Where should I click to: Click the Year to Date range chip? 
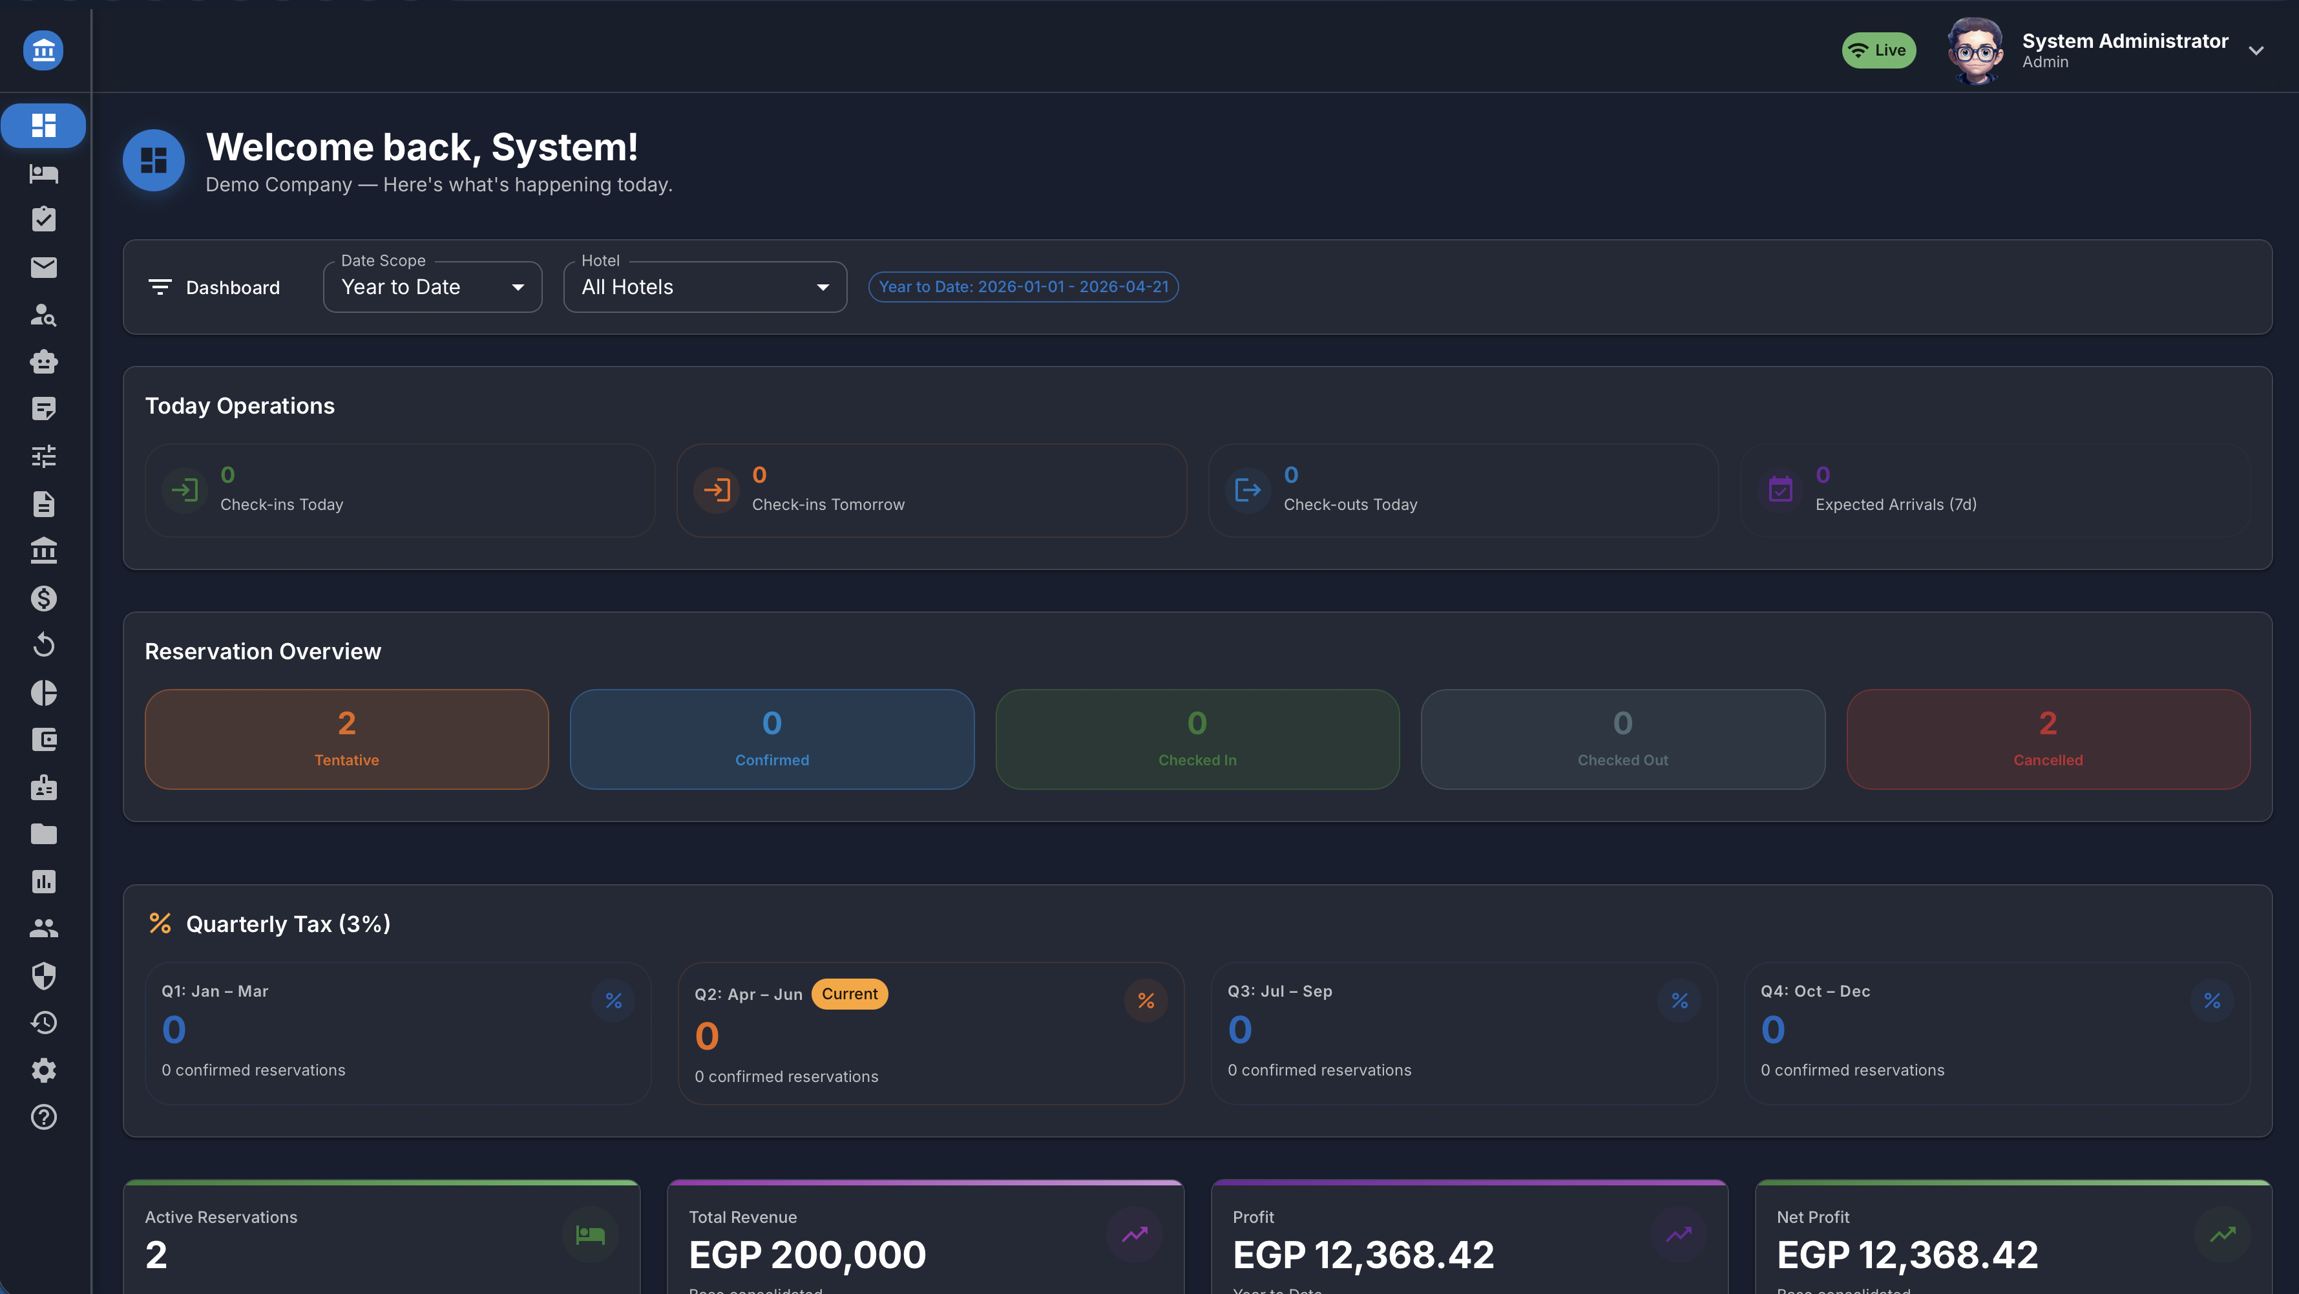point(1024,287)
